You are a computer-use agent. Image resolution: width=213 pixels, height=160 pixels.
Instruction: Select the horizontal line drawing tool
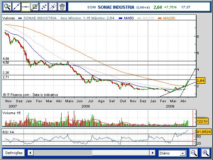tap(26, 7)
